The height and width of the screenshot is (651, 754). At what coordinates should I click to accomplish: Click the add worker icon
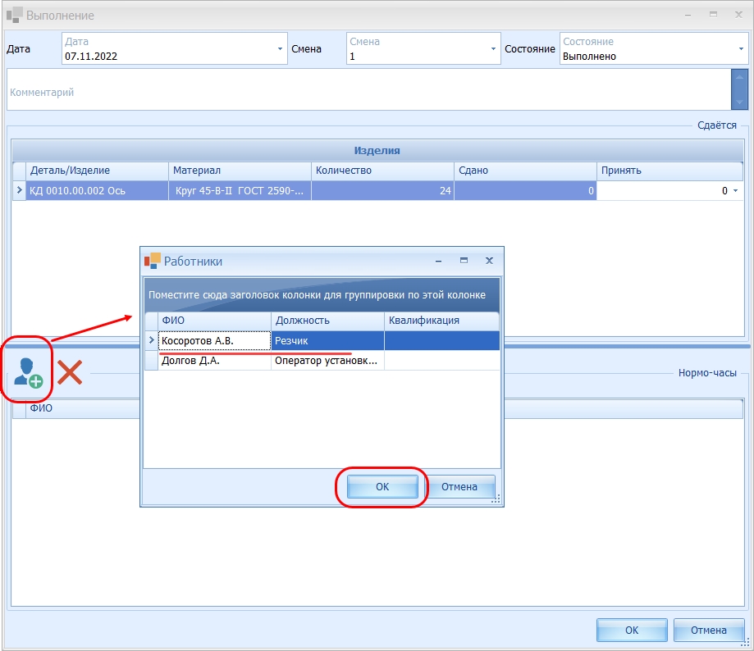click(x=29, y=372)
